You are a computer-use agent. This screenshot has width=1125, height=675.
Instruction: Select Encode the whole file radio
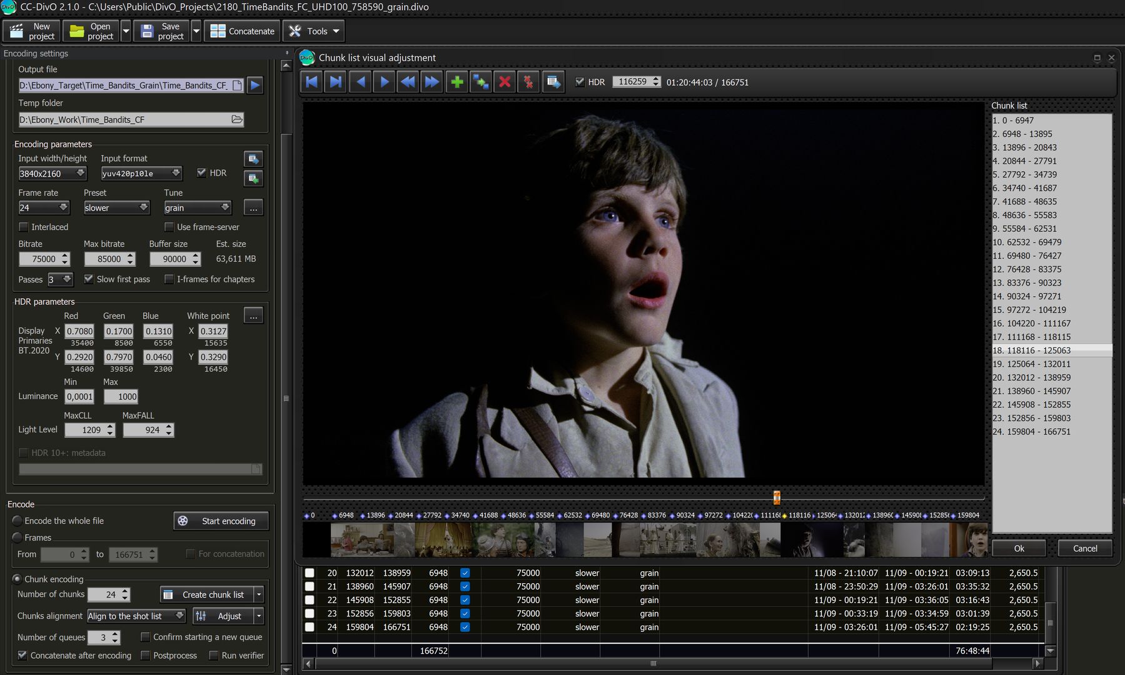click(x=17, y=521)
